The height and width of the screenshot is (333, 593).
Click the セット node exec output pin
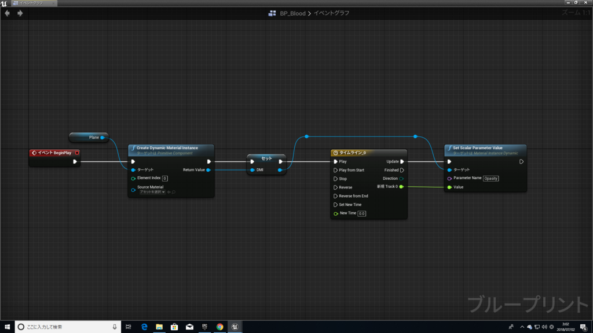pos(281,162)
